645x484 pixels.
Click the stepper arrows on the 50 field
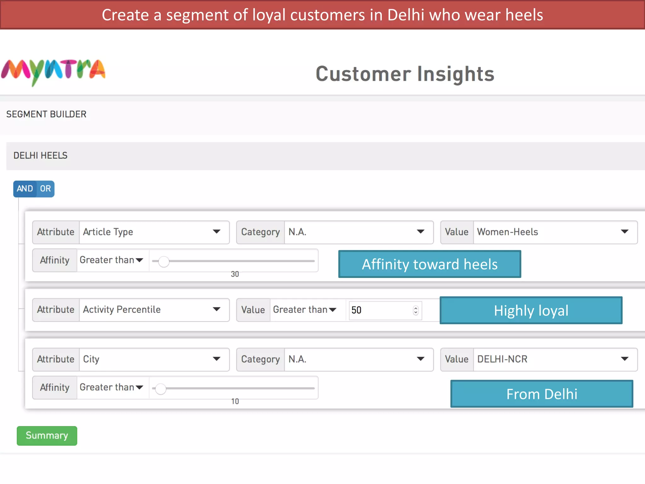point(416,310)
